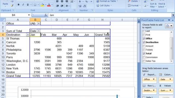Open Office field dropdown in Report Filter area

[154, 79]
